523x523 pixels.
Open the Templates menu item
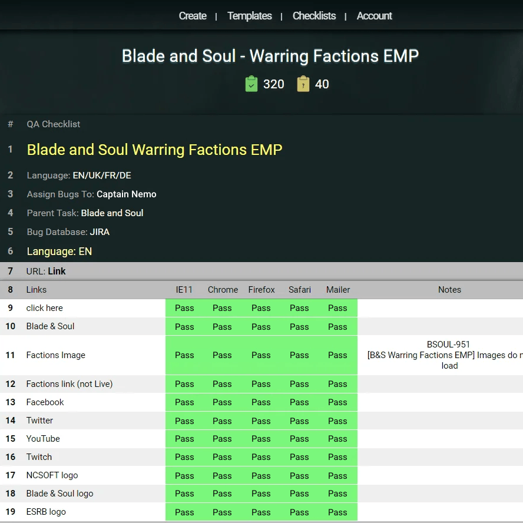[x=250, y=16]
